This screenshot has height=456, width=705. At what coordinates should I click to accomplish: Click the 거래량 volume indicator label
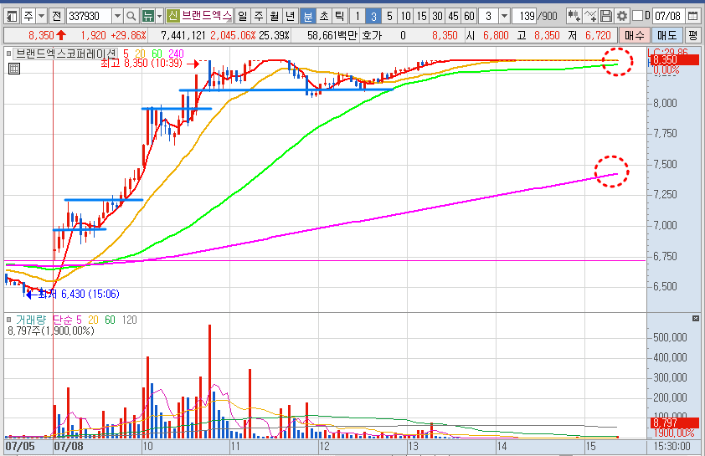tap(31, 320)
